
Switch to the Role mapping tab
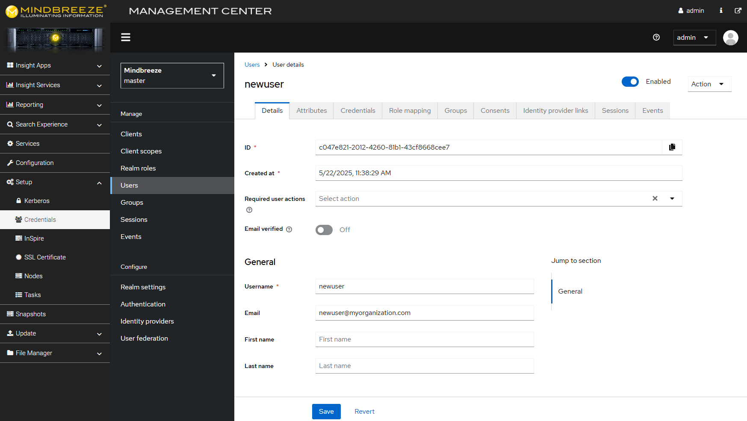pos(410,111)
